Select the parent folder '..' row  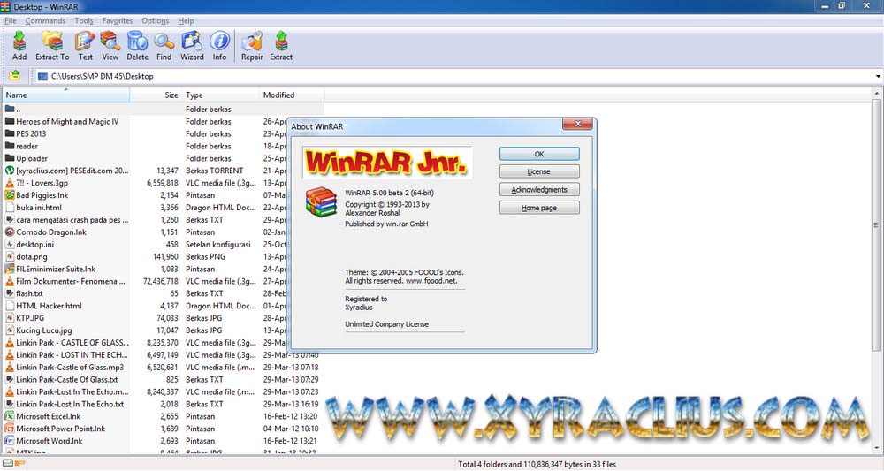[x=164, y=110]
